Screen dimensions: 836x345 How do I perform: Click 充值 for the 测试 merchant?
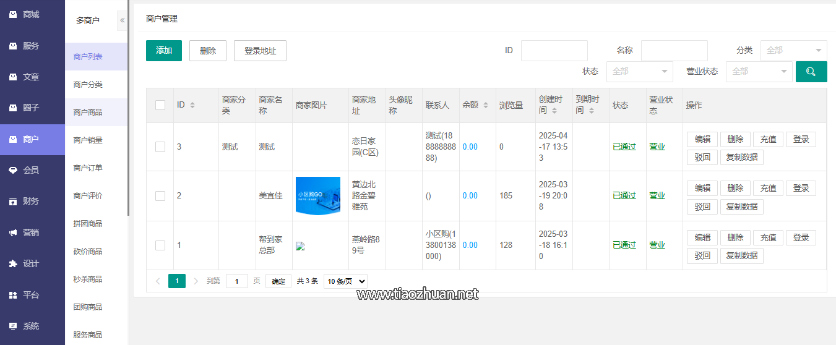point(768,139)
